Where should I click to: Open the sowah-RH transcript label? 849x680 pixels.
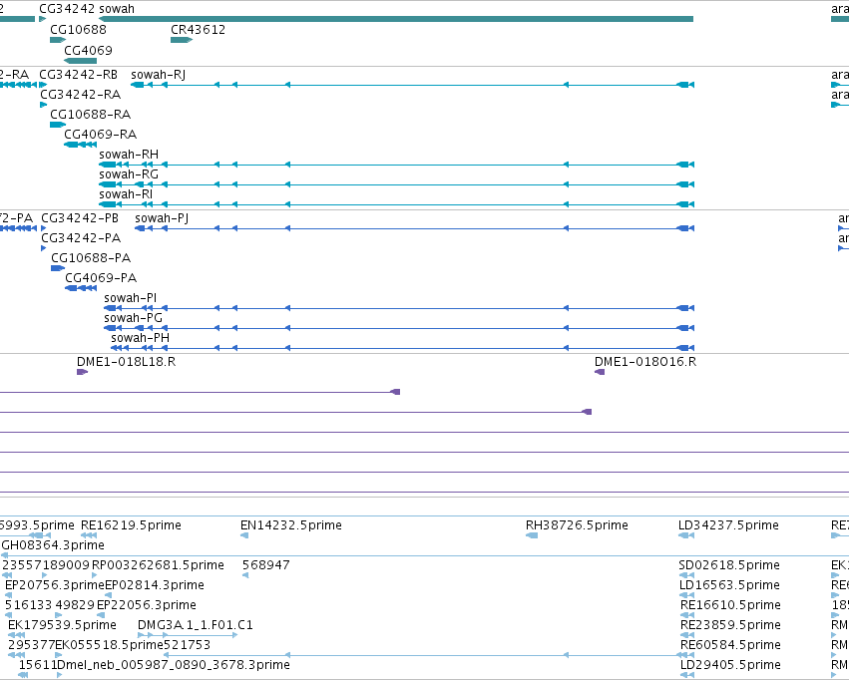click(129, 155)
